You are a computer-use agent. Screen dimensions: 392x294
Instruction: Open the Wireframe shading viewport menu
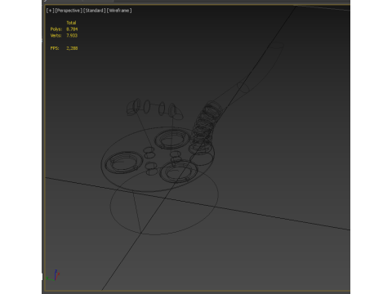pyautogui.click(x=119, y=11)
